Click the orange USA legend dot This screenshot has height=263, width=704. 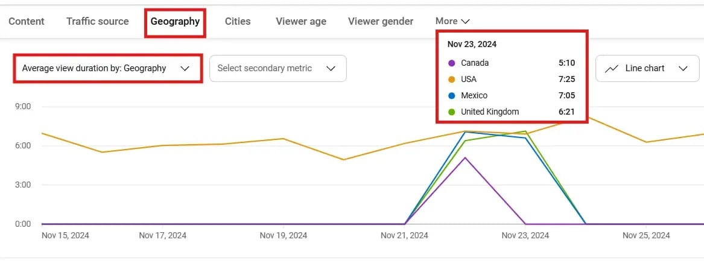point(452,79)
